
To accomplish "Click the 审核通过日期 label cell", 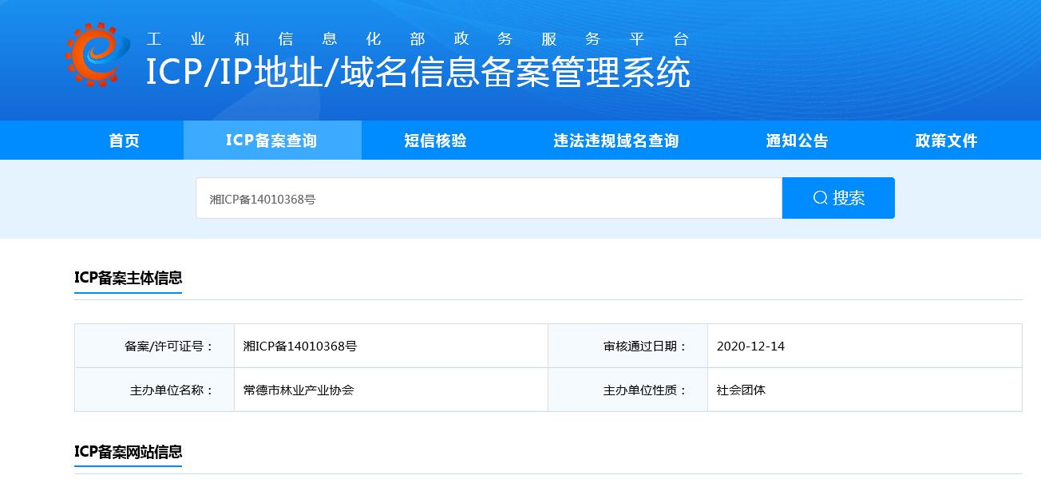I will click(644, 346).
